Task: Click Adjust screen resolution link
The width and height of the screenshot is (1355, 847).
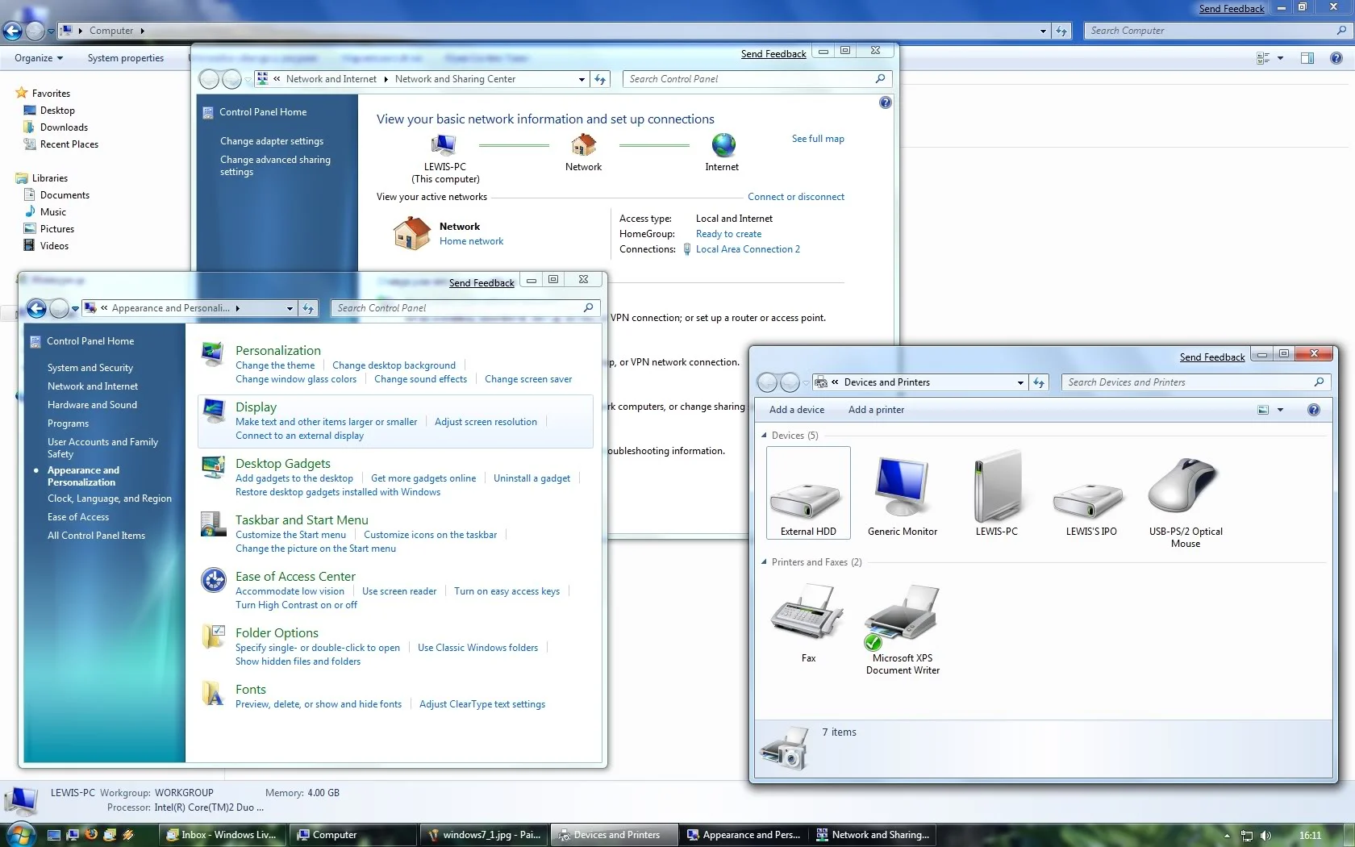Action: pos(486,422)
